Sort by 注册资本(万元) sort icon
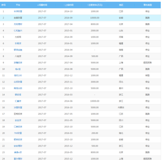Image resolution: width=162 pixels, height=160 pixels. 88,5
